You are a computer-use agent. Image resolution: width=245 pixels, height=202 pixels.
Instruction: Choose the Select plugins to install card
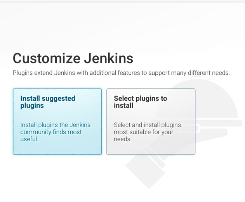[151, 122]
